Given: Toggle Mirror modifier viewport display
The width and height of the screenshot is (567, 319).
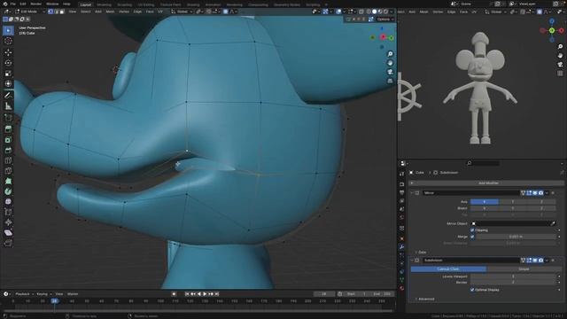Looking at the screenshot, I should [535, 193].
